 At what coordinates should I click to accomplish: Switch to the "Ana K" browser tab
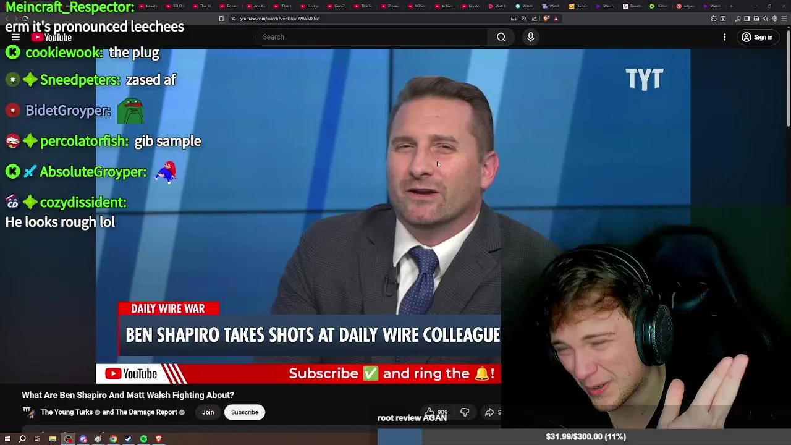click(256, 6)
